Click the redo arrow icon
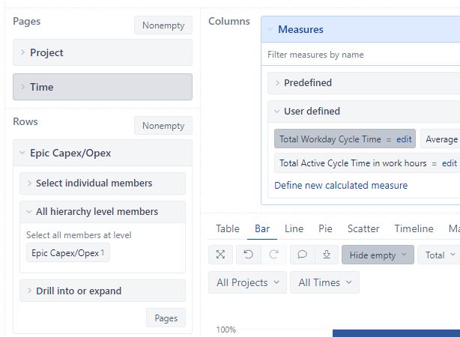This screenshot has width=460, height=337. pos(273,255)
